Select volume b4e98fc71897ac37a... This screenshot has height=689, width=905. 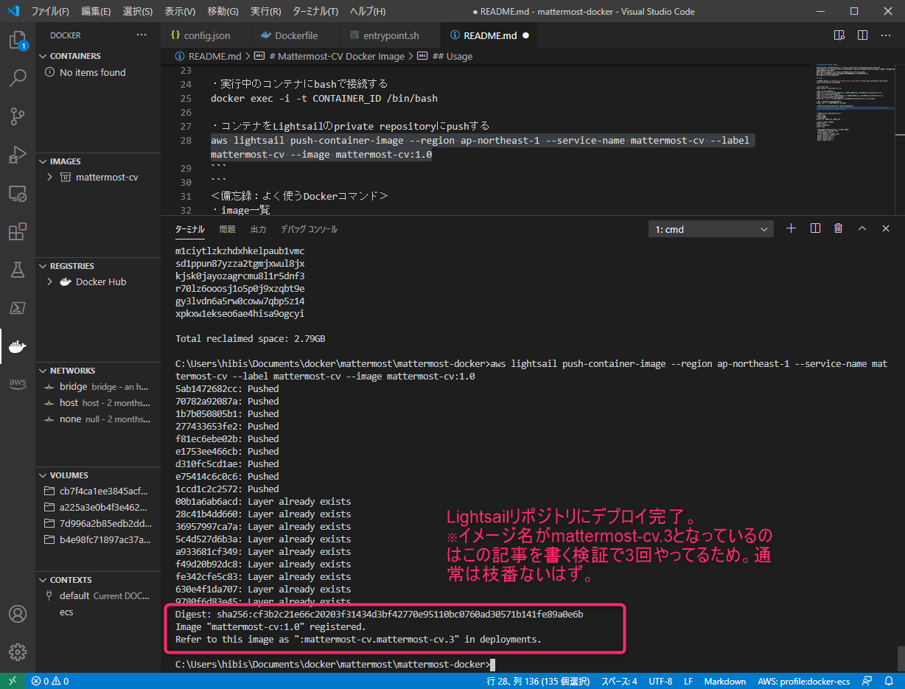click(98, 540)
